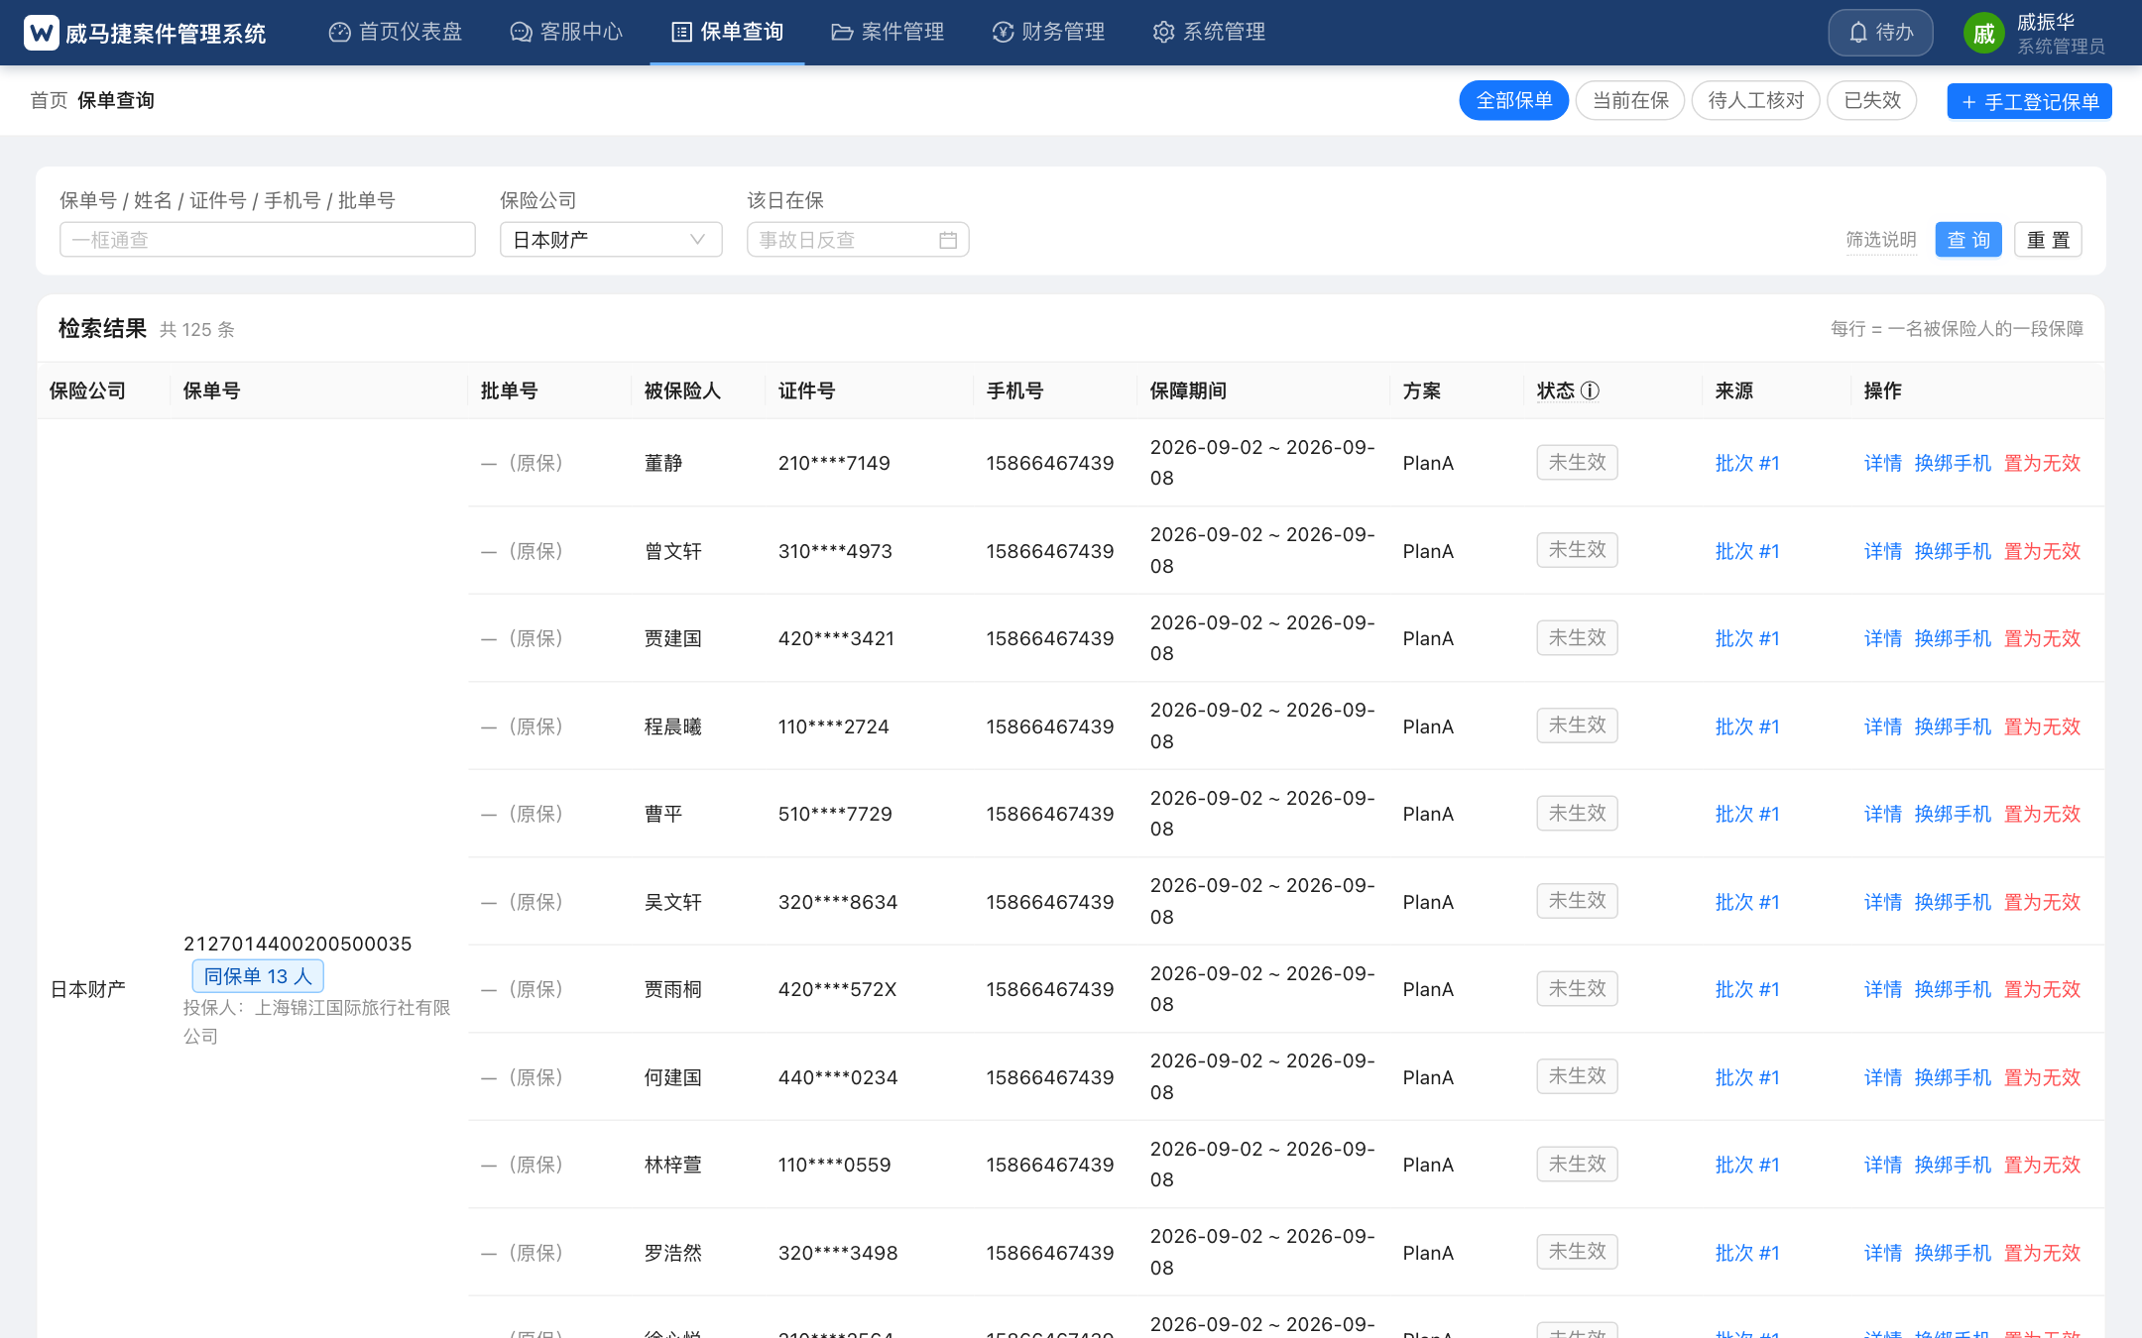This screenshot has width=2142, height=1338.
Task: Open 批次 #1 source for 吴文轩
Action: [x=1747, y=902]
